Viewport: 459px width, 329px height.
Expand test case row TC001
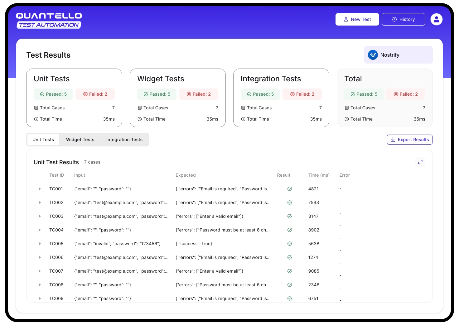[40, 189]
